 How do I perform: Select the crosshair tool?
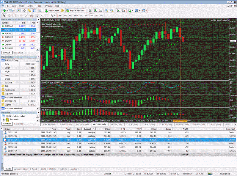coord(9,16)
